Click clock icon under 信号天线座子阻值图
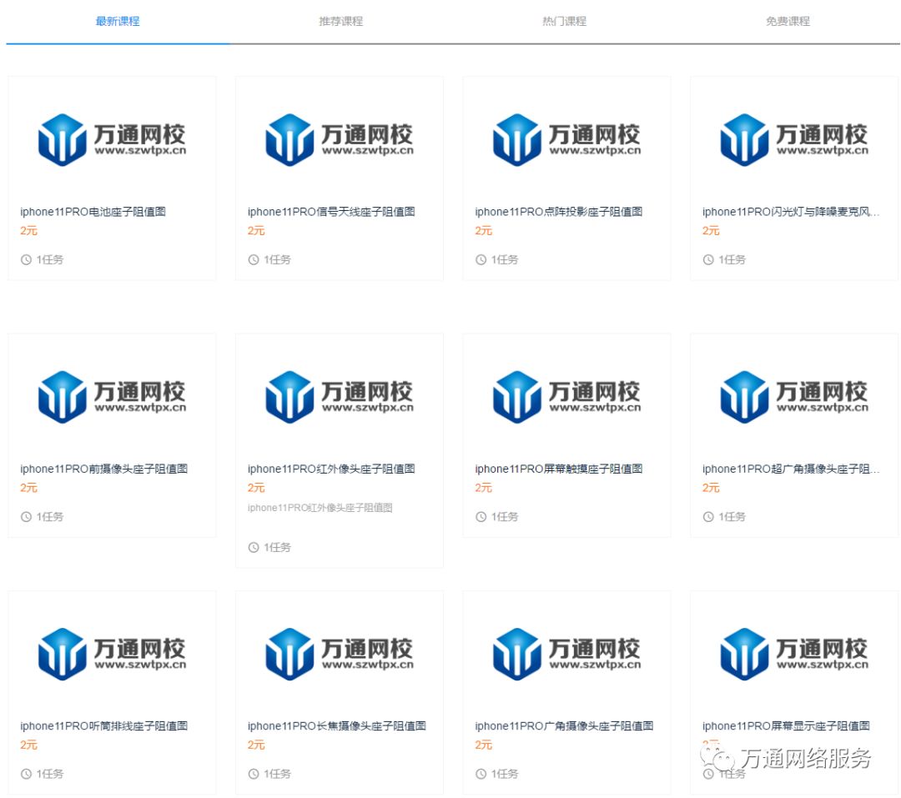 [x=254, y=259]
